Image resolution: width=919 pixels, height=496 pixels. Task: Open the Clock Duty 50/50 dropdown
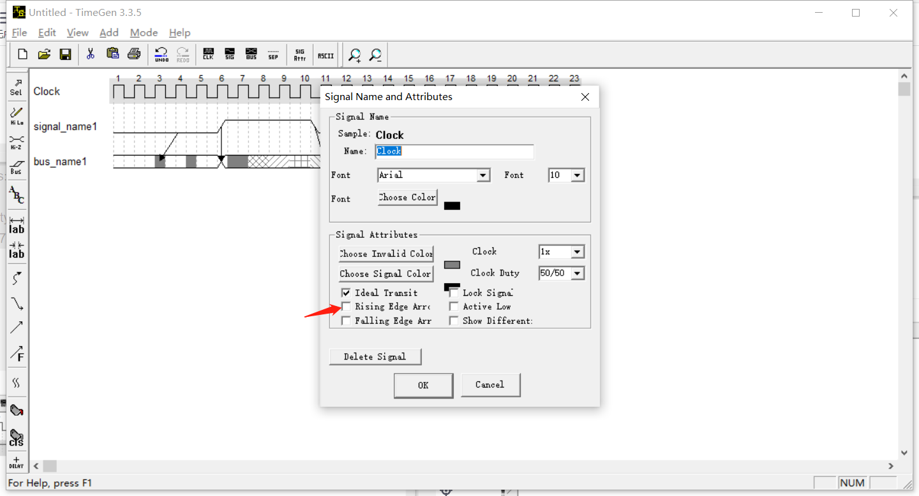click(x=578, y=273)
